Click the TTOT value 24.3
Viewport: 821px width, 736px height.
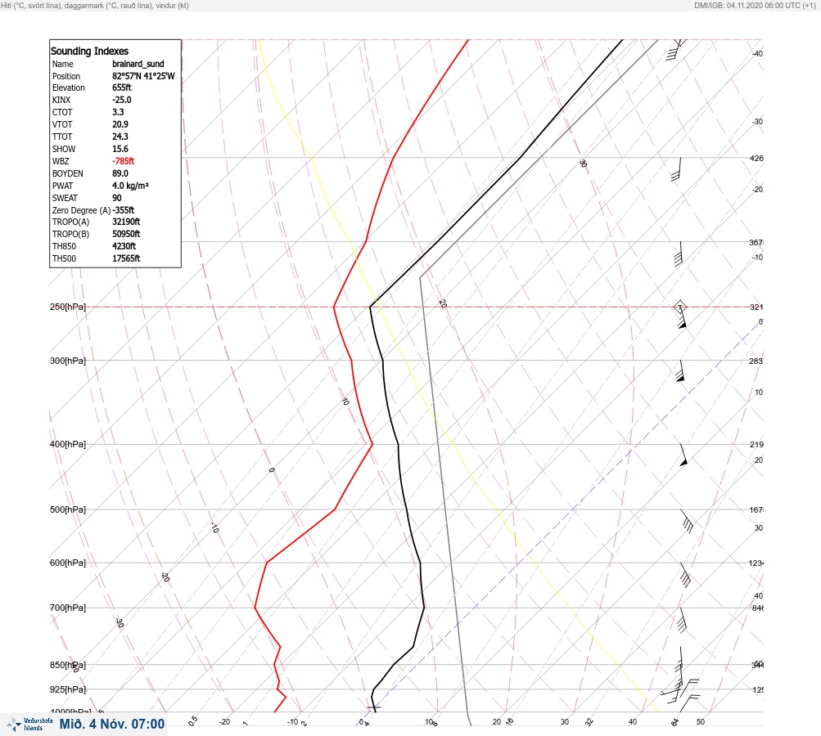click(120, 137)
